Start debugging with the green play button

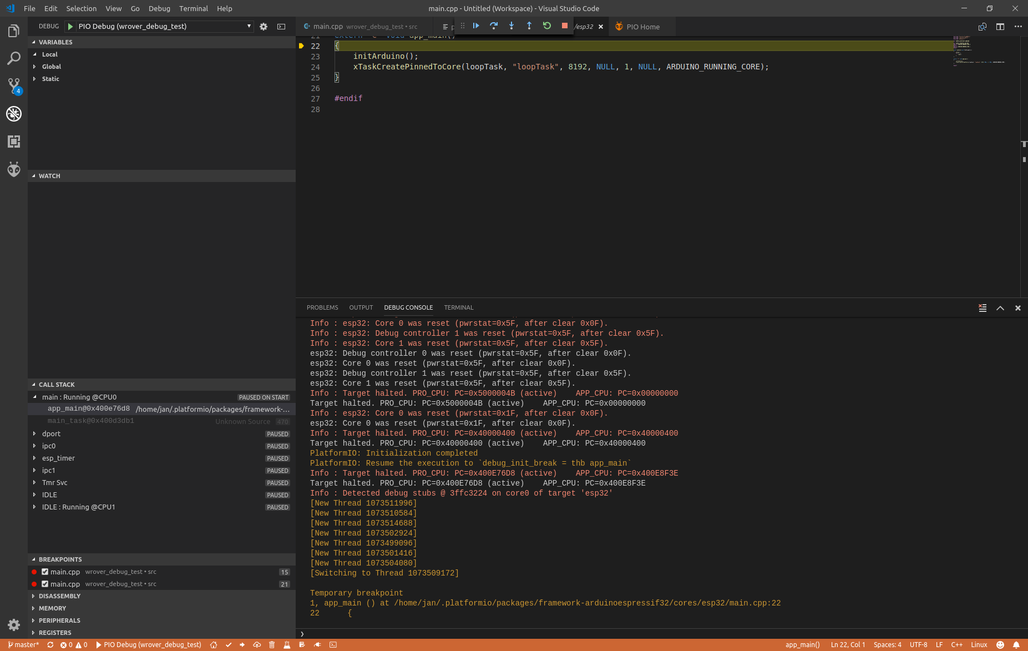pyautogui.click(x=70, y=26)
